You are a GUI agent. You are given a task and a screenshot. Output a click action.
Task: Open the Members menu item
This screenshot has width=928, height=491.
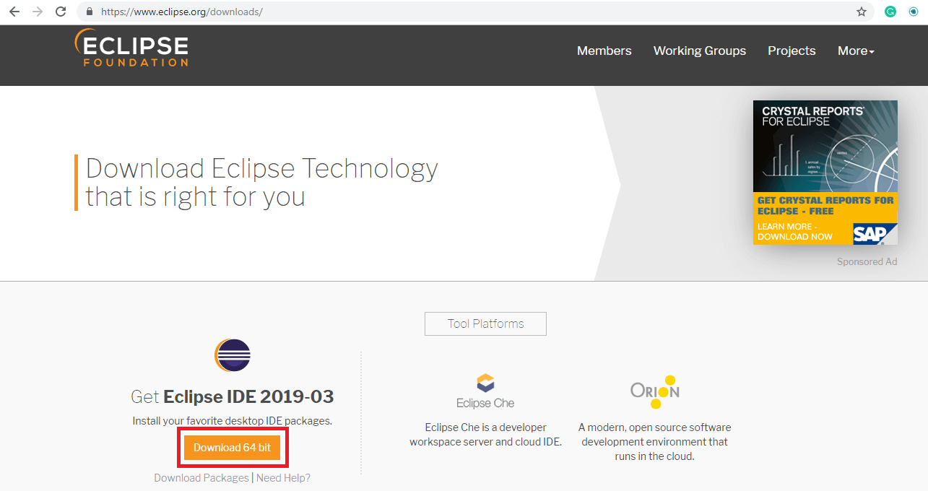coord(604,51)
